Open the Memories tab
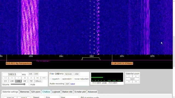 pos(25,92)
